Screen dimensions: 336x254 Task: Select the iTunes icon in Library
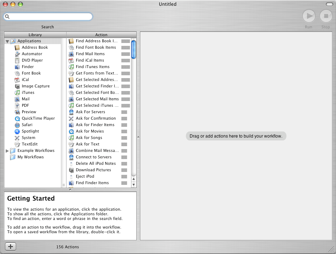[17, 92]
